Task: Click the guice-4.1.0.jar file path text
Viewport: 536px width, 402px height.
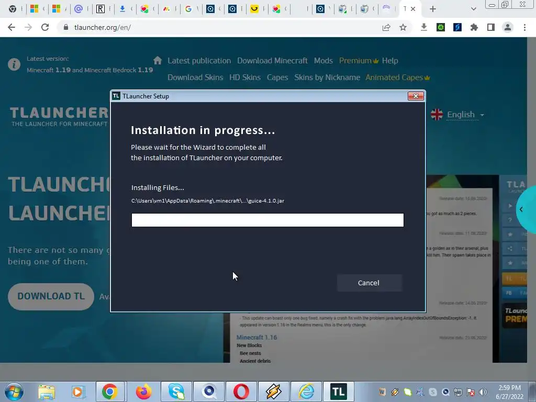Action: click(x=207, y=200)
